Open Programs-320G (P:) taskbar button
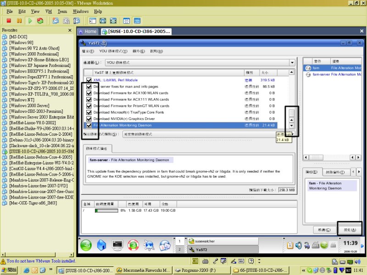 (202, 270)
